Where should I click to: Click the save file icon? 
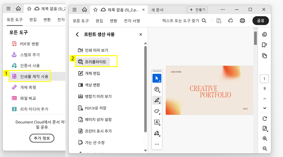coord(219,21)
